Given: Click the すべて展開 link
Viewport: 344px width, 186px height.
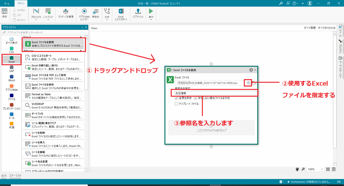Looking at the screenshot, I should (310, 28).
